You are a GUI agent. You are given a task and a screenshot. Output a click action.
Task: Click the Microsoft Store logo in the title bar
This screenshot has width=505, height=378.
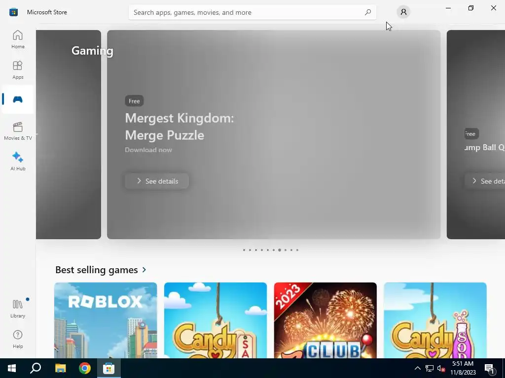[13, 12]
